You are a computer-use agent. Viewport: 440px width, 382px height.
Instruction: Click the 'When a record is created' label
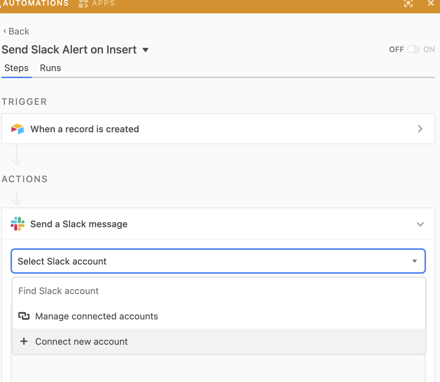point(85,129)
